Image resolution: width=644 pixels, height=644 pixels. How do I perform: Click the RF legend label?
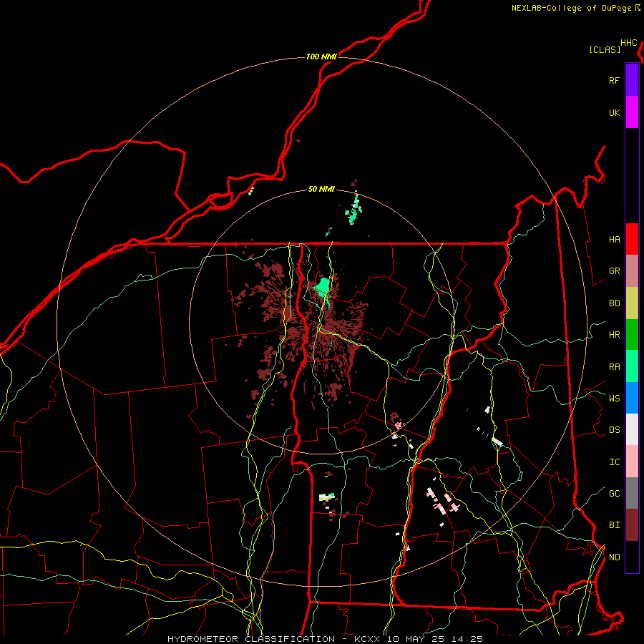[x=614, y=80]
